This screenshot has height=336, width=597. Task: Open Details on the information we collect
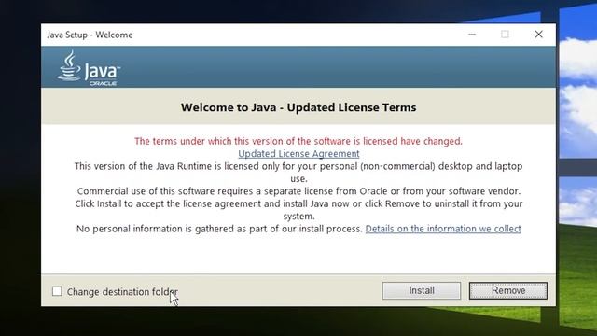coord(443,229)
